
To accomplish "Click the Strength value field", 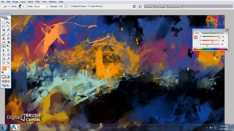I will point(61,7).
